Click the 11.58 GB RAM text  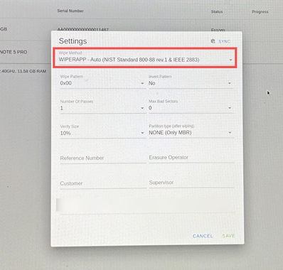click(32, 71)
